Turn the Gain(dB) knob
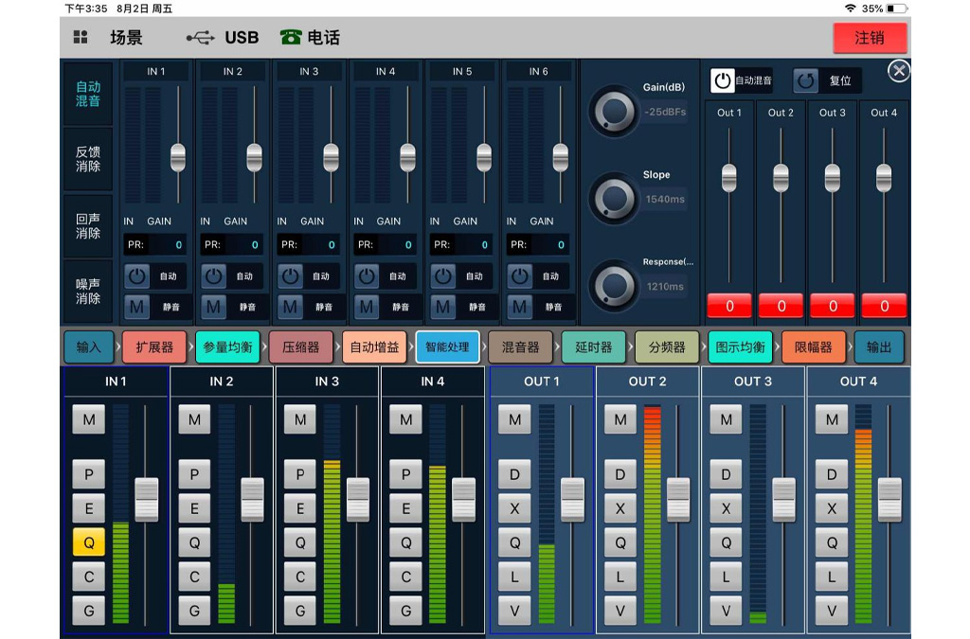This screenshot has height=639, width=970. pos(614,112)
